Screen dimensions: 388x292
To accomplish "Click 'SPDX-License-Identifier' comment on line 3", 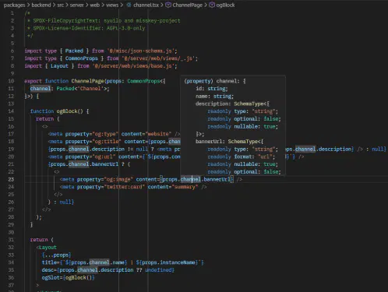I will coord(67,28).
